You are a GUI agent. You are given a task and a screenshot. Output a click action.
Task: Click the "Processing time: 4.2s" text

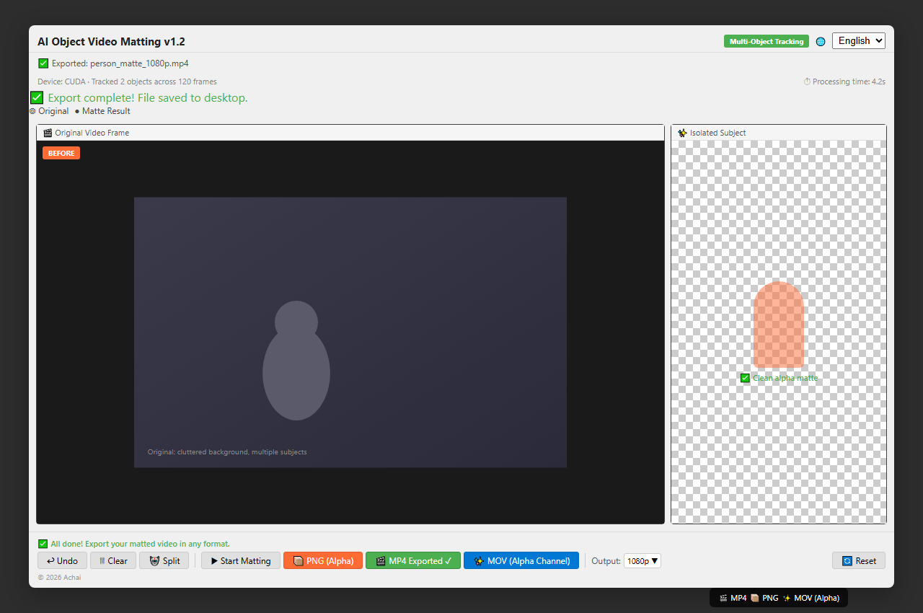point(849,81)
